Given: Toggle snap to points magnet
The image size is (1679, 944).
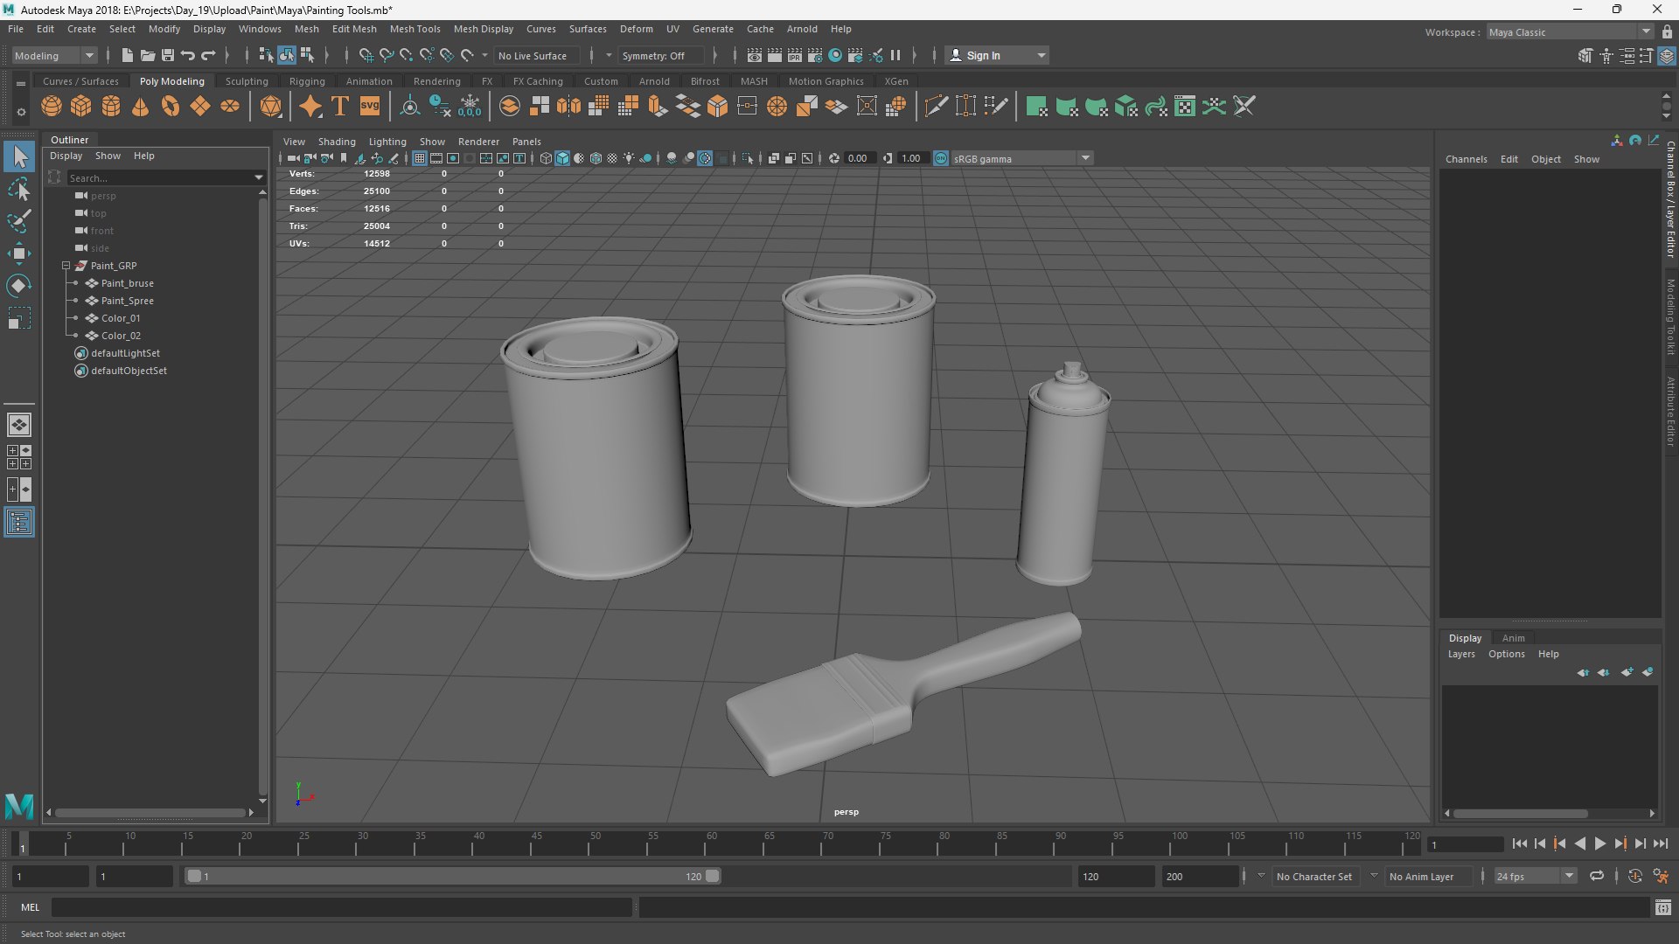Looking at the screenshot, I should (407, 55).
